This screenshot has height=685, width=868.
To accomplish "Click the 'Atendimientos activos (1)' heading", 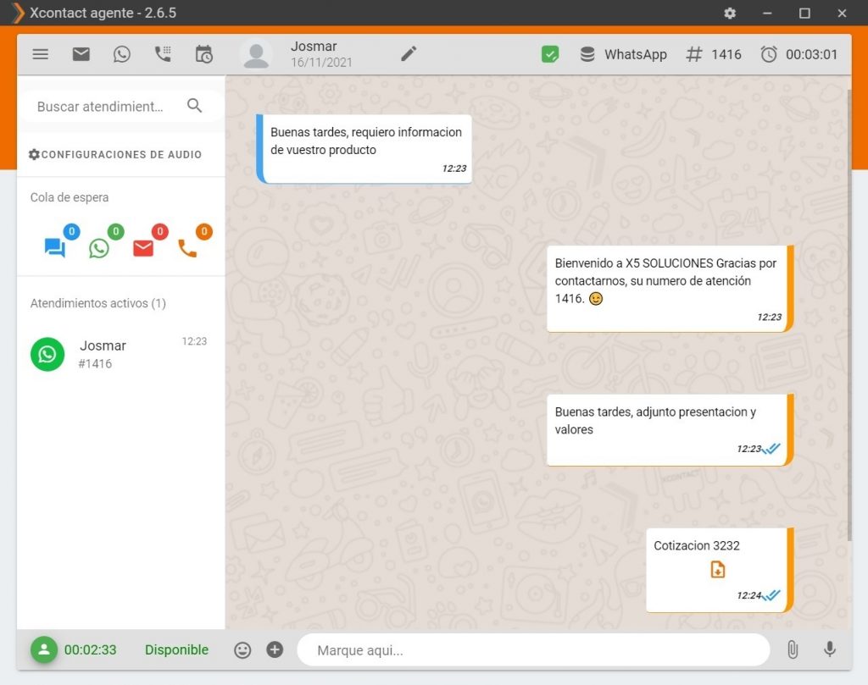I will coord(98,303).
